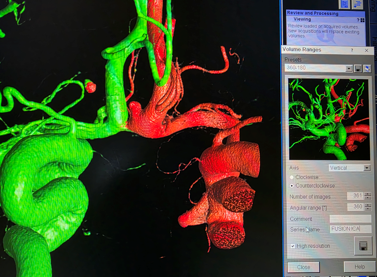Click the sort-down list icon
Screen dimensions: 377x277
[x=357, y=4]
